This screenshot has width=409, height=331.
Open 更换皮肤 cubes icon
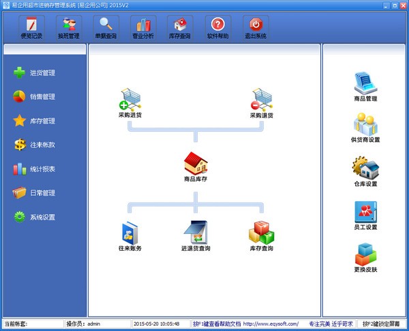click(365, 258)
